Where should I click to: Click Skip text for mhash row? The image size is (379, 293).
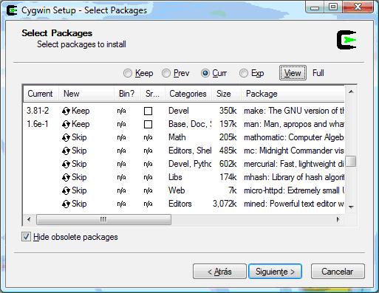79,177
